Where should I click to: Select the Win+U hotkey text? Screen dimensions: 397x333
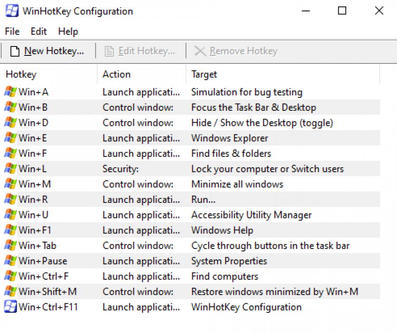click(33, 215)
